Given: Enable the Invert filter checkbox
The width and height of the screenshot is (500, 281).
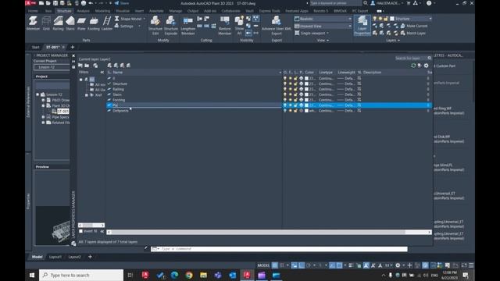Looking at the screenshot, I should pos(80,231).
